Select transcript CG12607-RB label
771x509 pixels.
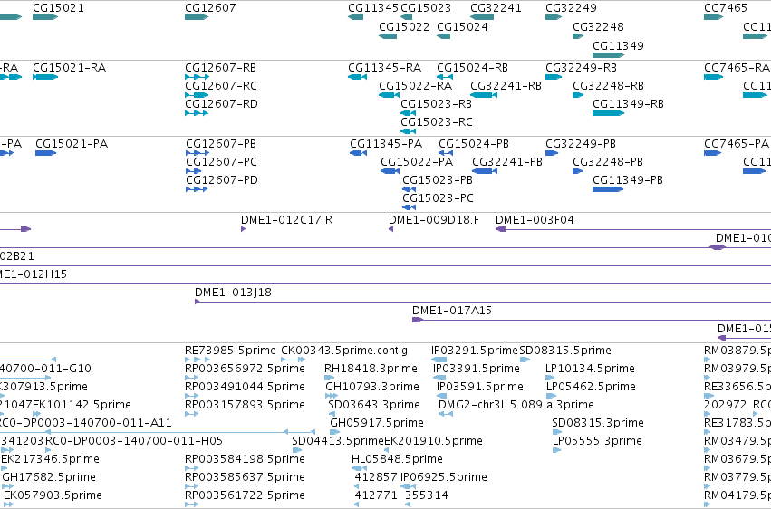[221, 67]
